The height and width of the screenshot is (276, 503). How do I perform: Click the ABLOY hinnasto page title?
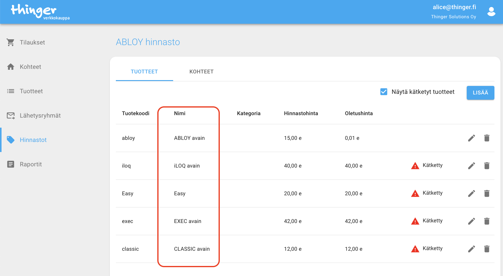[148, 42]
